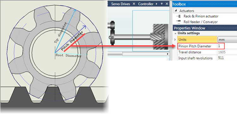Image resolution: width=237 pixels, height=114 pixels.
Task: Collapse the Actuators category
Action: pos(176,11)
